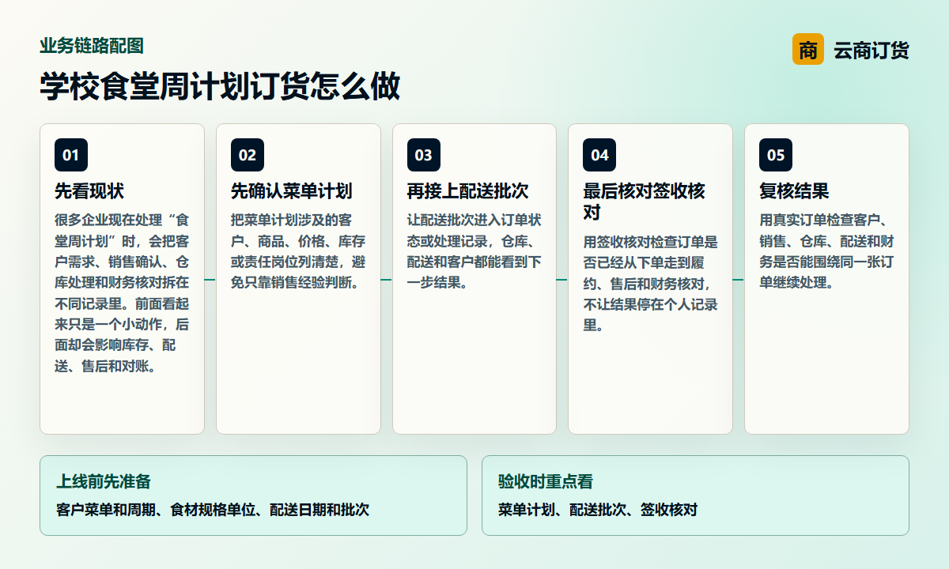Viewport: 949px width, 569px height.
Task: Select the 先看现状 heading
Action: point(89,191)
